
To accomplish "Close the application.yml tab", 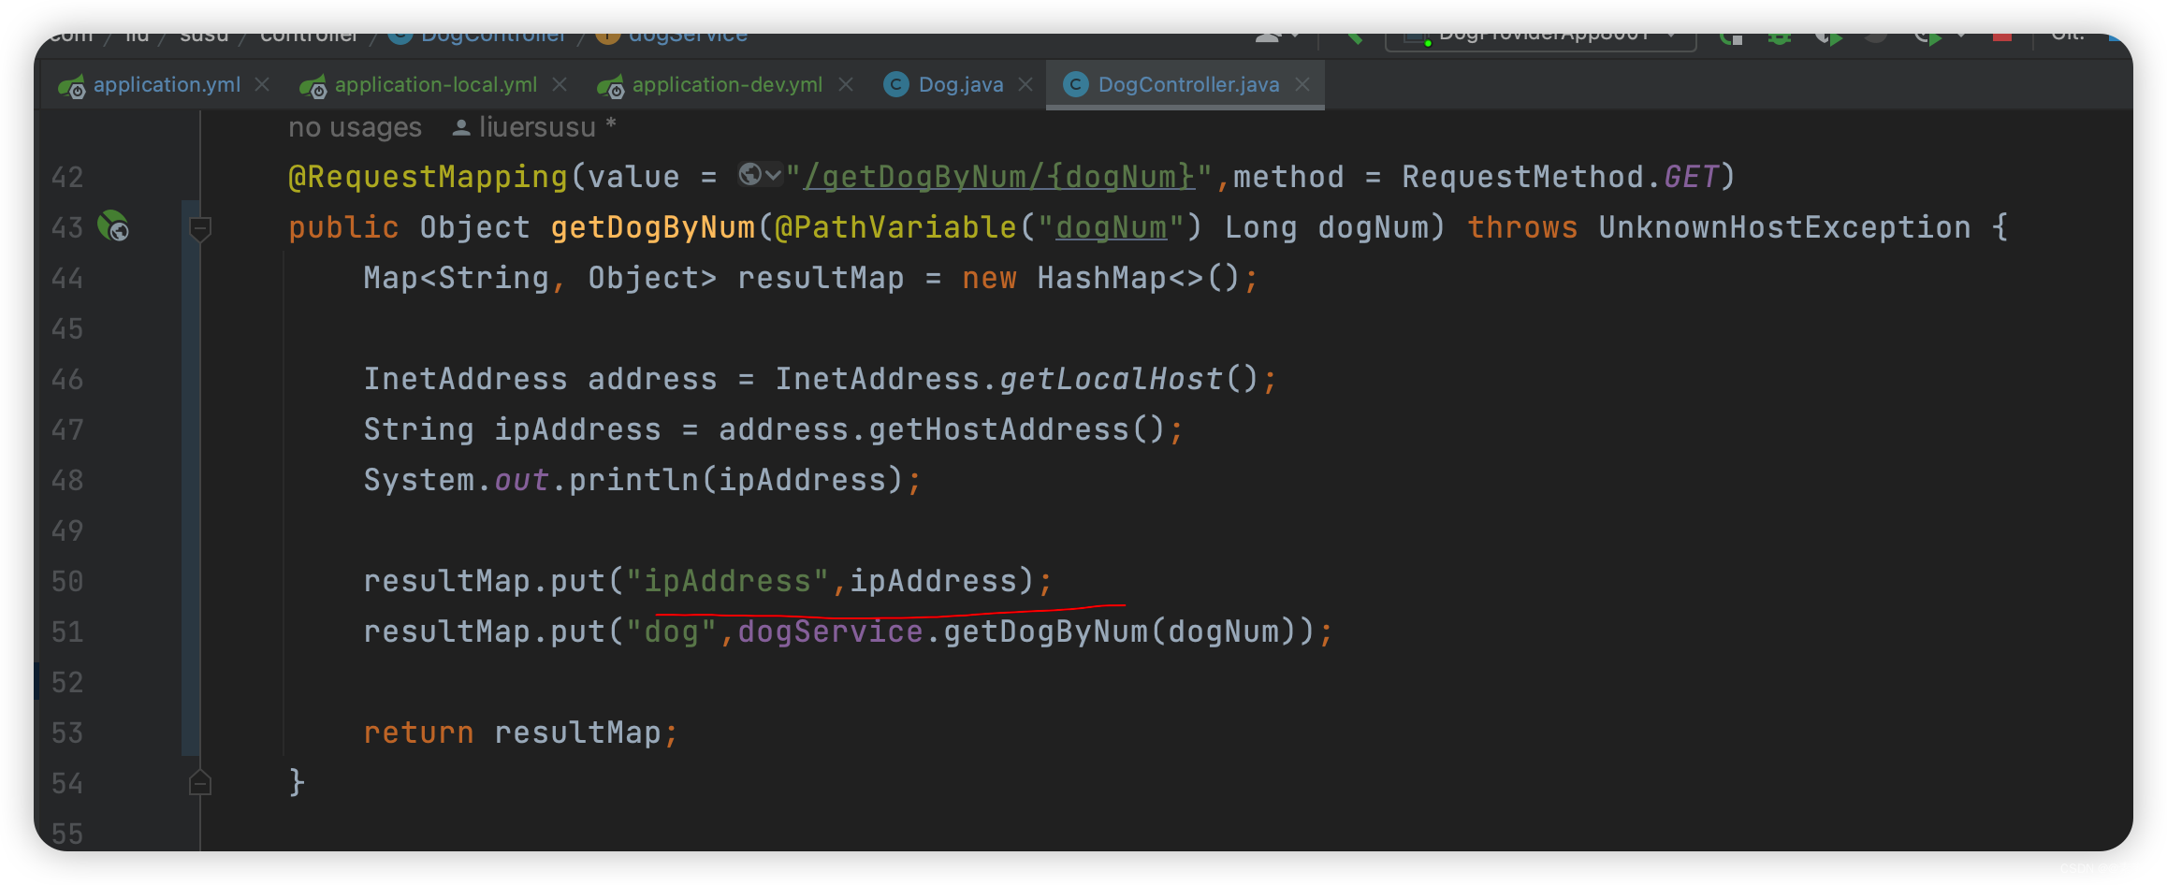I will click(263, 85).
